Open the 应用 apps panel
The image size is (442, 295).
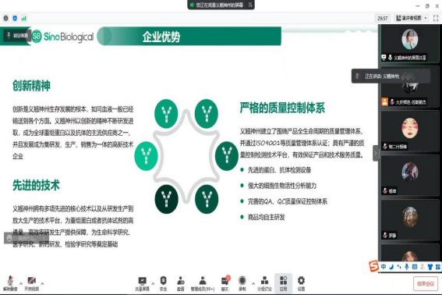[283, 283]
